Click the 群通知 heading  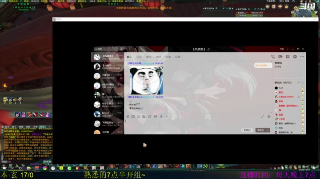[x=278, y=63]
